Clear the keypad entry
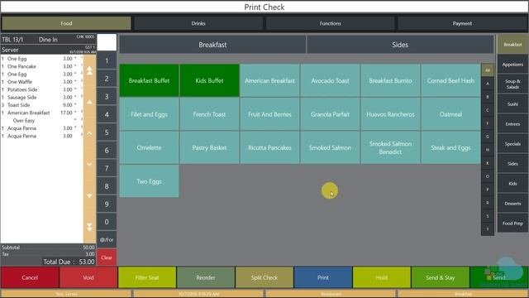Viewport: 529px width, 298px height. [x=107, y=257]
